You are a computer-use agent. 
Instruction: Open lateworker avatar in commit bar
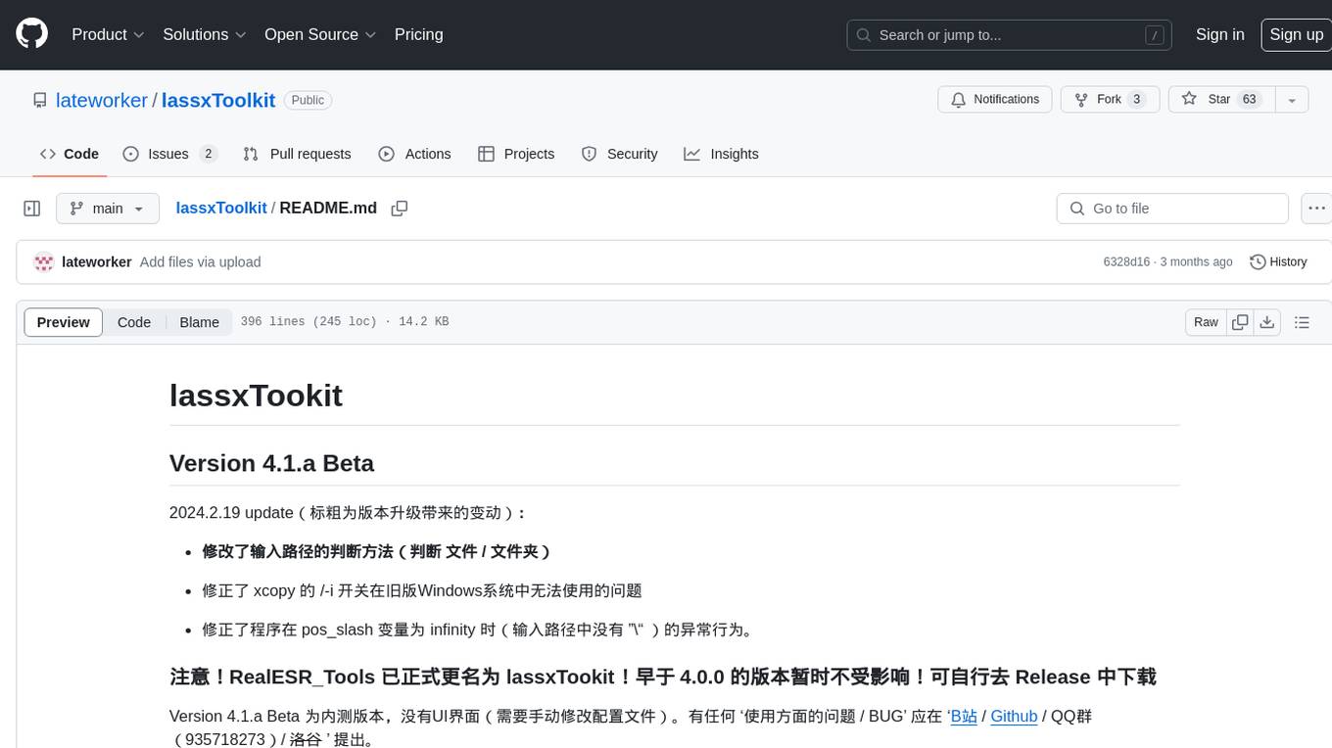pyautogui.click(x=43, y=262)
